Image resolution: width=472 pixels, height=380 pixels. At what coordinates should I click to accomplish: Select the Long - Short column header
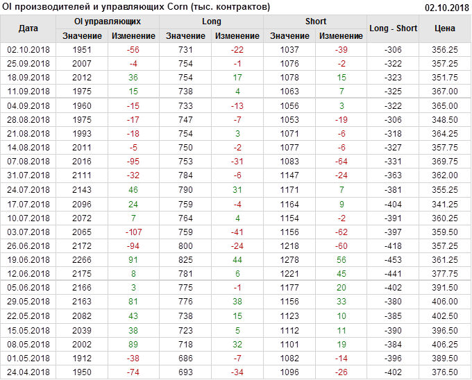click(x=394, y=28)
